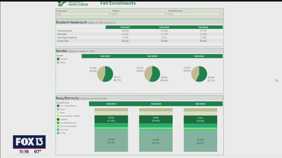
Task: Click the Fall 2019 header in Race/Ethnicity section
Action: [x=200, y=104]
